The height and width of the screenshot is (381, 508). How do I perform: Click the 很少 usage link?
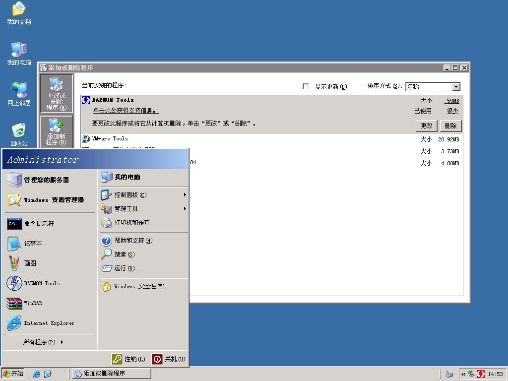click(452, 111)
